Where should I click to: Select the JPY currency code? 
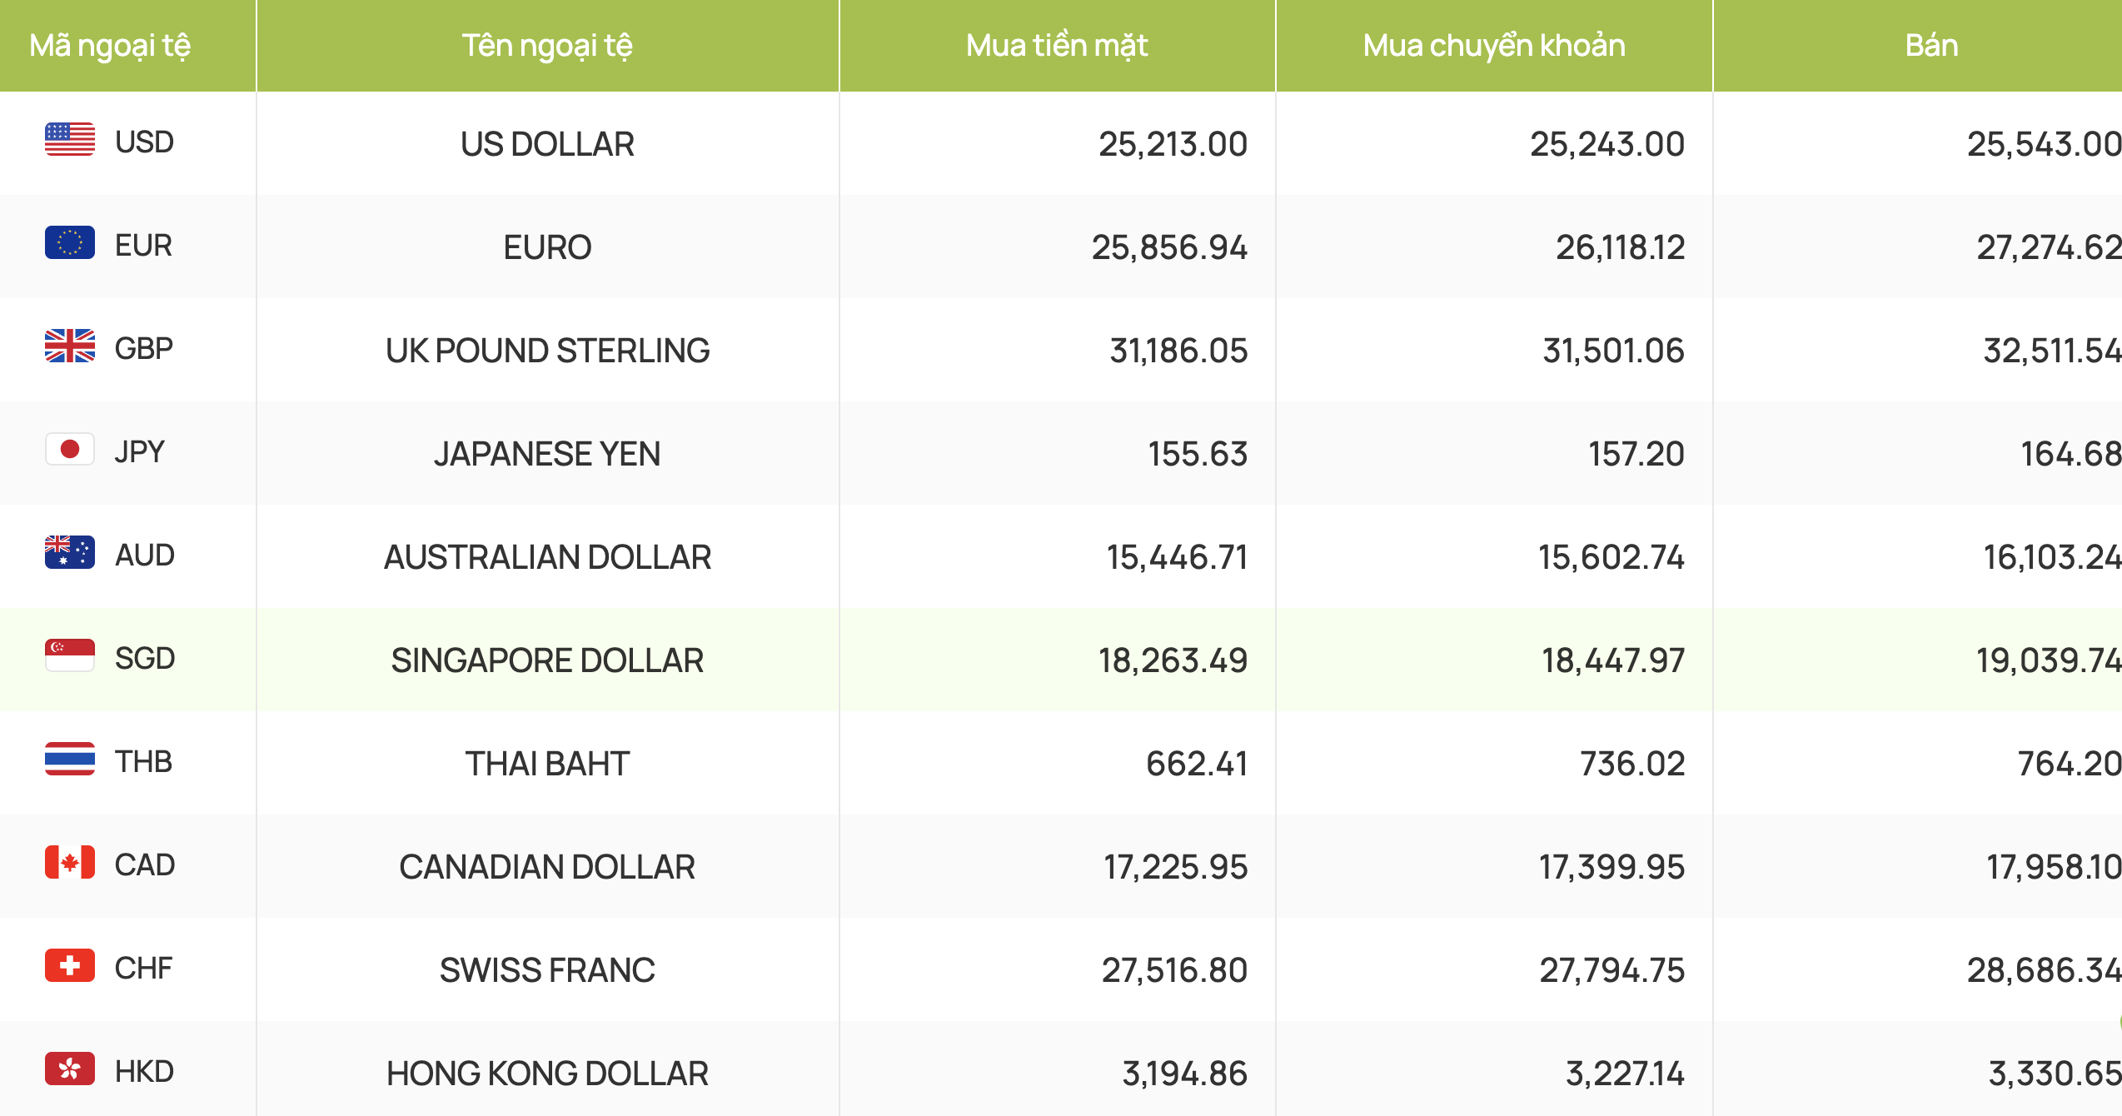tap(140, 451)
